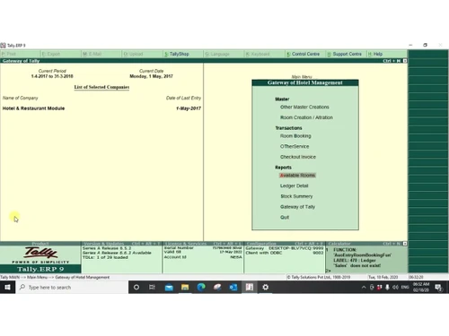This screenshot has width=449, height=336.
Task: Show hidden tray icons chevron
Action: point(364,288)
